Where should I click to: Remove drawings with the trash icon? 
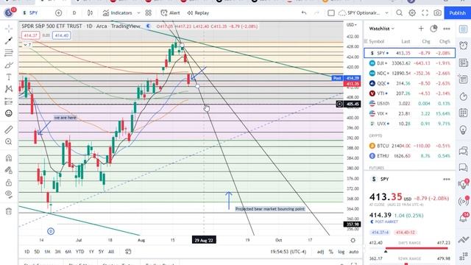[9, 211]
